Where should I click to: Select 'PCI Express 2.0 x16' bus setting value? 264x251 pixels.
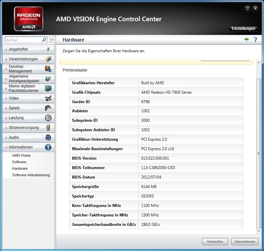(x=158, y=149)
